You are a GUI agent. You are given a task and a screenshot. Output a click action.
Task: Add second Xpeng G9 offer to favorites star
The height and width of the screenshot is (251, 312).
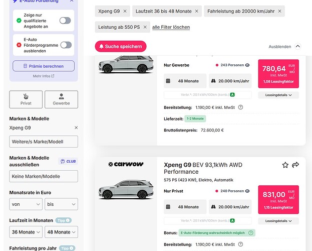(x=285, y=165)
